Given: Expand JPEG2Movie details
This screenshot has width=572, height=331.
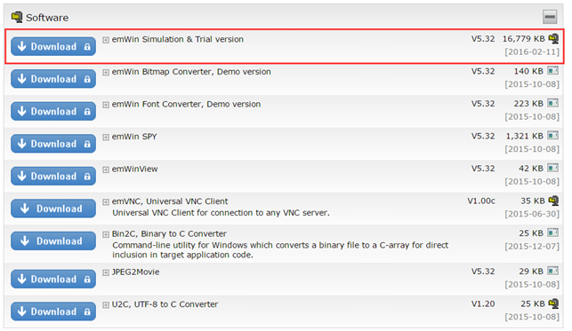Looking at the screenshot, I should pyautogui.click(x=106, y=272).
